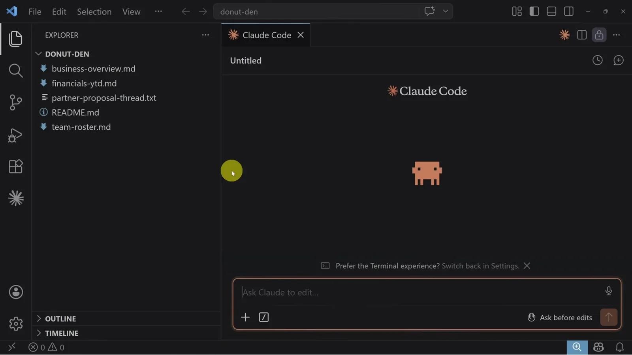Screen dimensions: 632x355
Task: Click the zoom magnifier status bar icon
Action: (x=577, y=347)
